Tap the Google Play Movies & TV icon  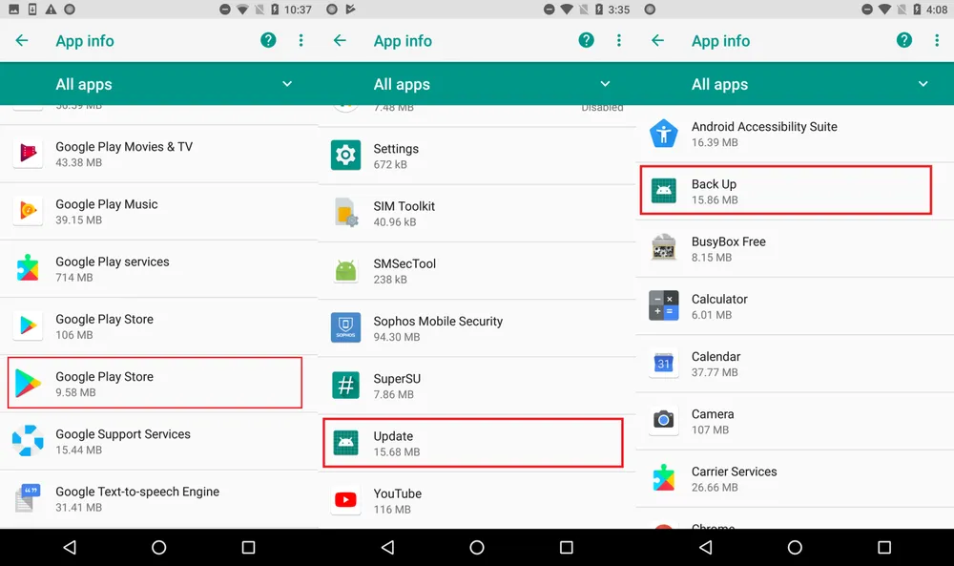point(28,154)
